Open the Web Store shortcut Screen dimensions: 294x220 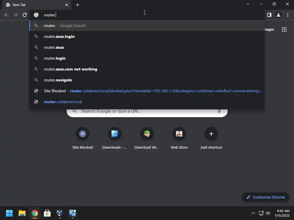179,138
